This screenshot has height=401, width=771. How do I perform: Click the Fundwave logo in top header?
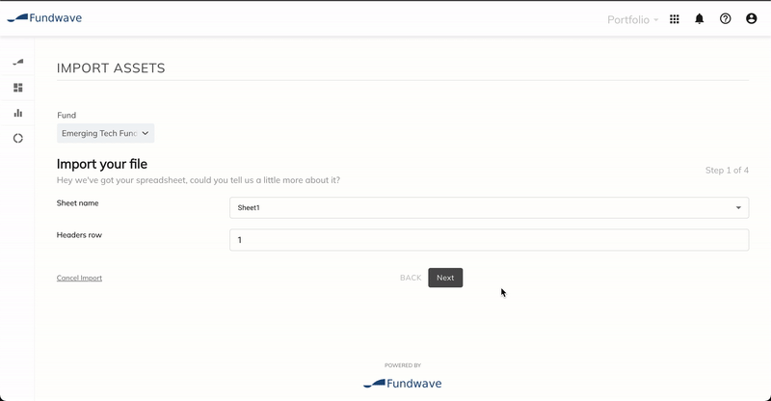[x=48, y=18]
